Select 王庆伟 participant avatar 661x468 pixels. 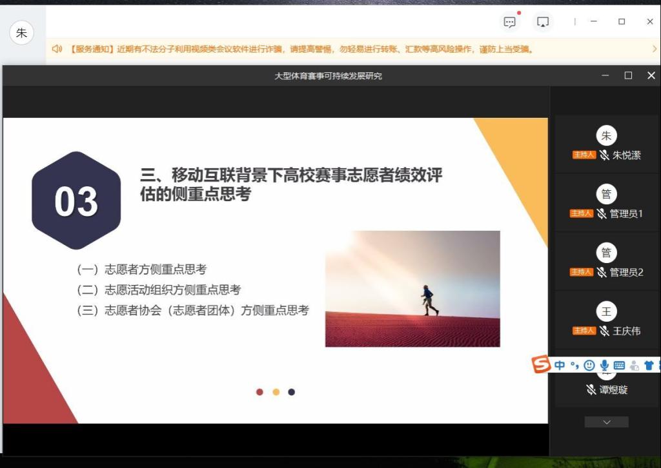(606, 311)
